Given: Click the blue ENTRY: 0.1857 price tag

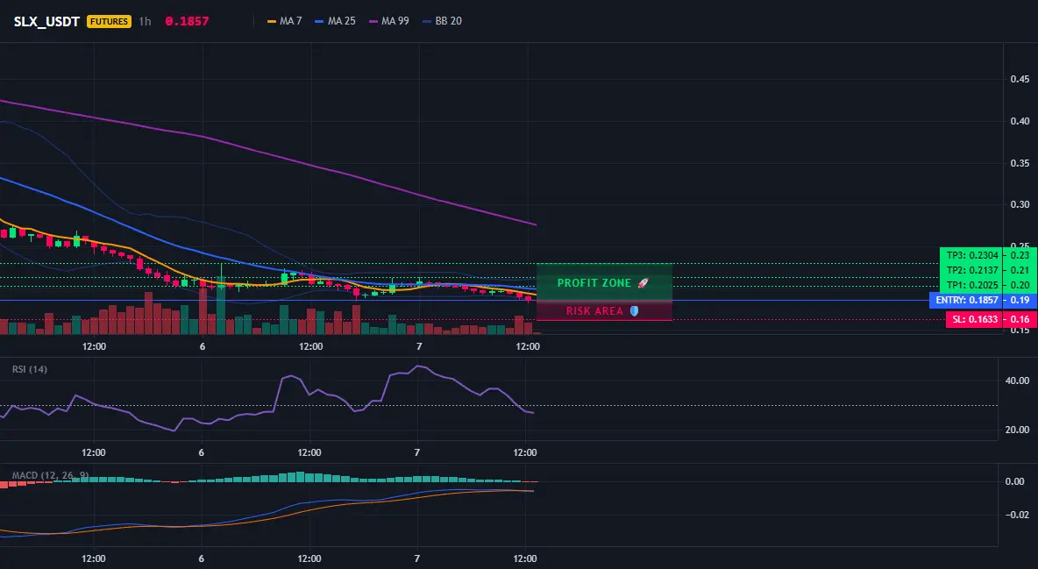Looking at the screenshot, I should pos(966,300).
